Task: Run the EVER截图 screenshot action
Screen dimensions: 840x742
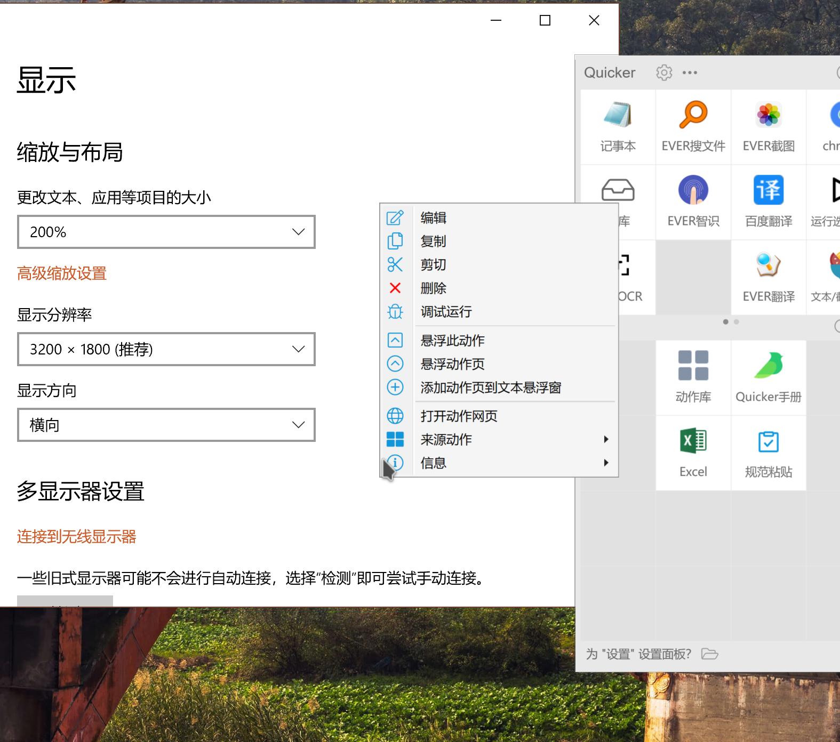Action: point(769,127)
